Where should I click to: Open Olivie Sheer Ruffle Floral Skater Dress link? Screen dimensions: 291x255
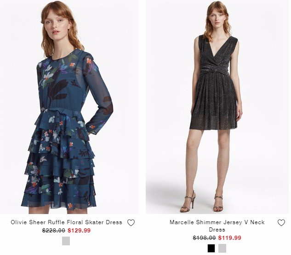pyautogui.click(x=66, y=222)
